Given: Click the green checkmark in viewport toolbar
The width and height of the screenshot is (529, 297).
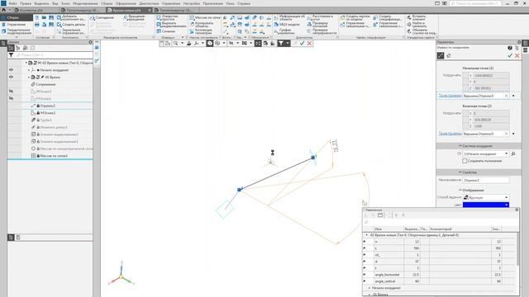Looking at the screenshot, I should tap(302, 43).
